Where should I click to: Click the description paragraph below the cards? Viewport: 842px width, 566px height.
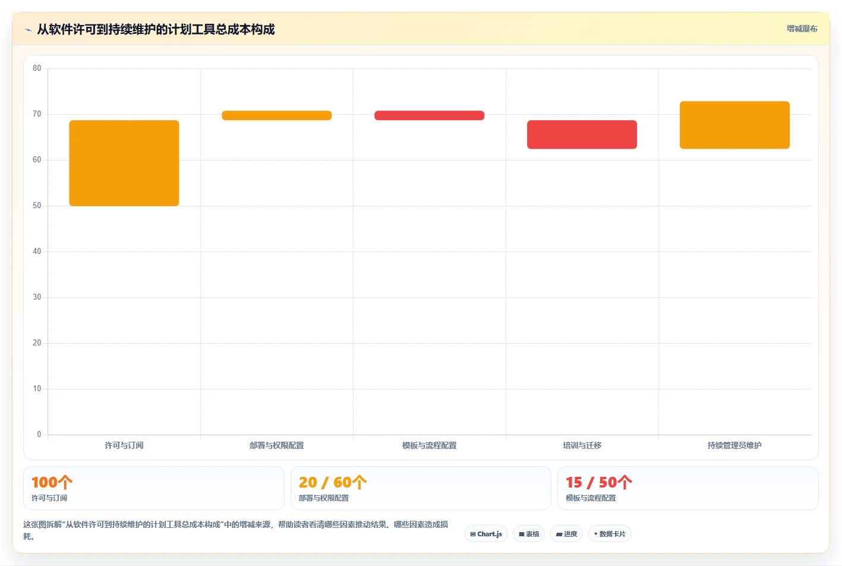coord(236,530)
